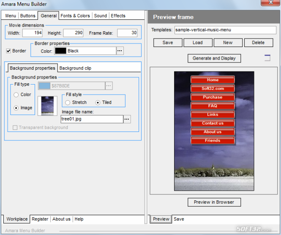Click the movie Width input field
281x235 pixels.
point(33,33)
